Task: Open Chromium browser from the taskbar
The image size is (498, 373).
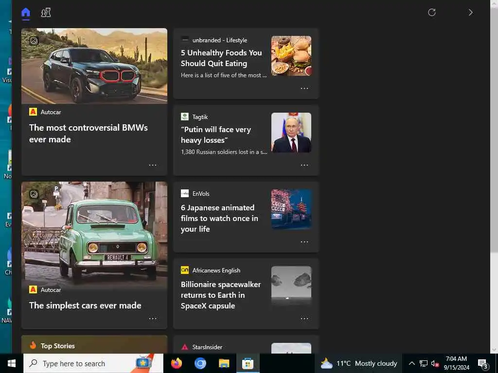Action: [x=200, y=363]
